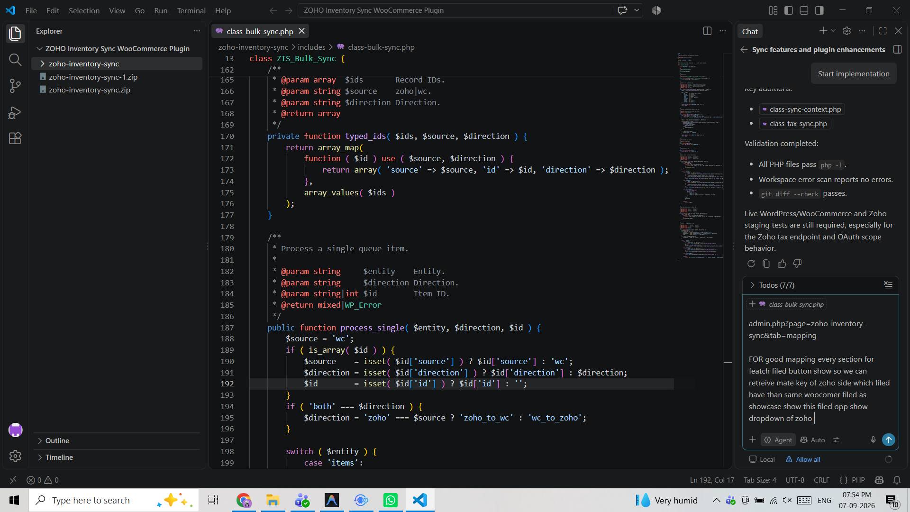910x512 pixels.
Task: Click in the chat message input
Action: pos(820,371)
